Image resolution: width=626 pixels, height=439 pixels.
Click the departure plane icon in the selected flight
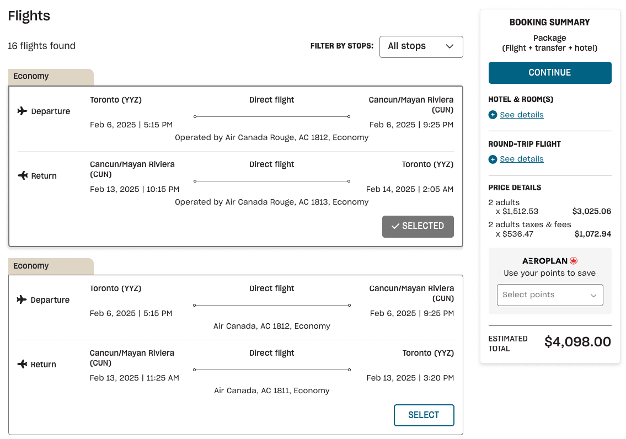22,111
